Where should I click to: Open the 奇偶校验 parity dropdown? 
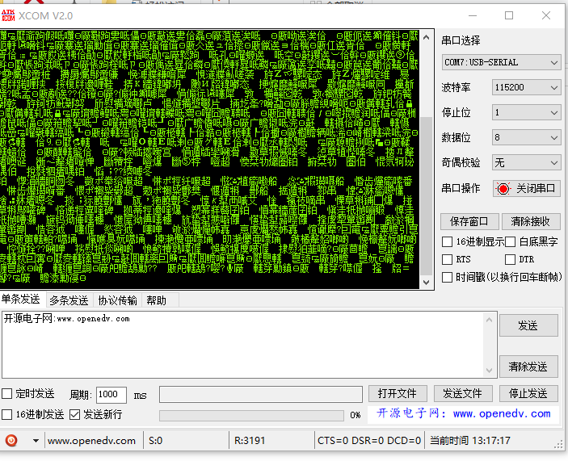526,163
